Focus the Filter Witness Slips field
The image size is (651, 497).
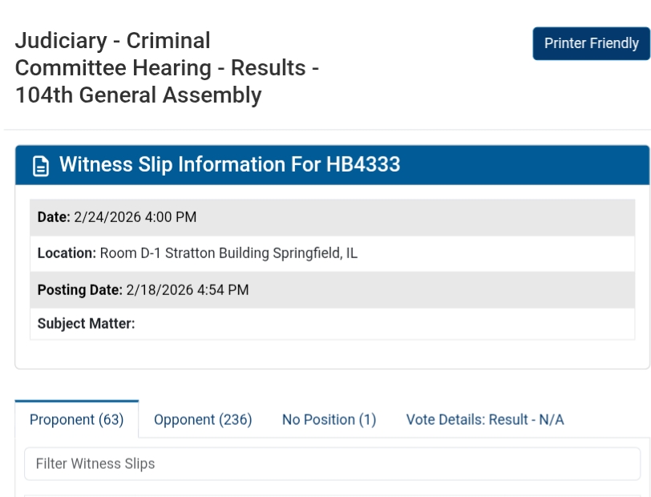point(332,463)
